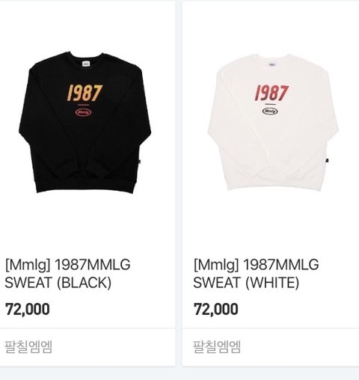The height and width of the screenshot is (380, 359).
Task: Click the dark side seam tag on the white sweatshirt
Action: click(x=327, y=160)
